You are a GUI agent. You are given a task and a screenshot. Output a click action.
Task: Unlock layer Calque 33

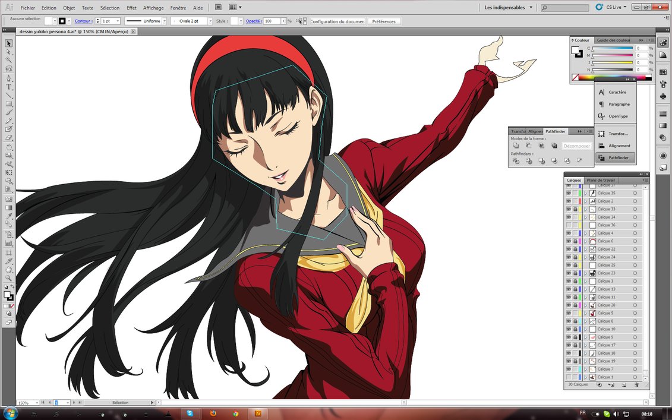click(575, 209)
